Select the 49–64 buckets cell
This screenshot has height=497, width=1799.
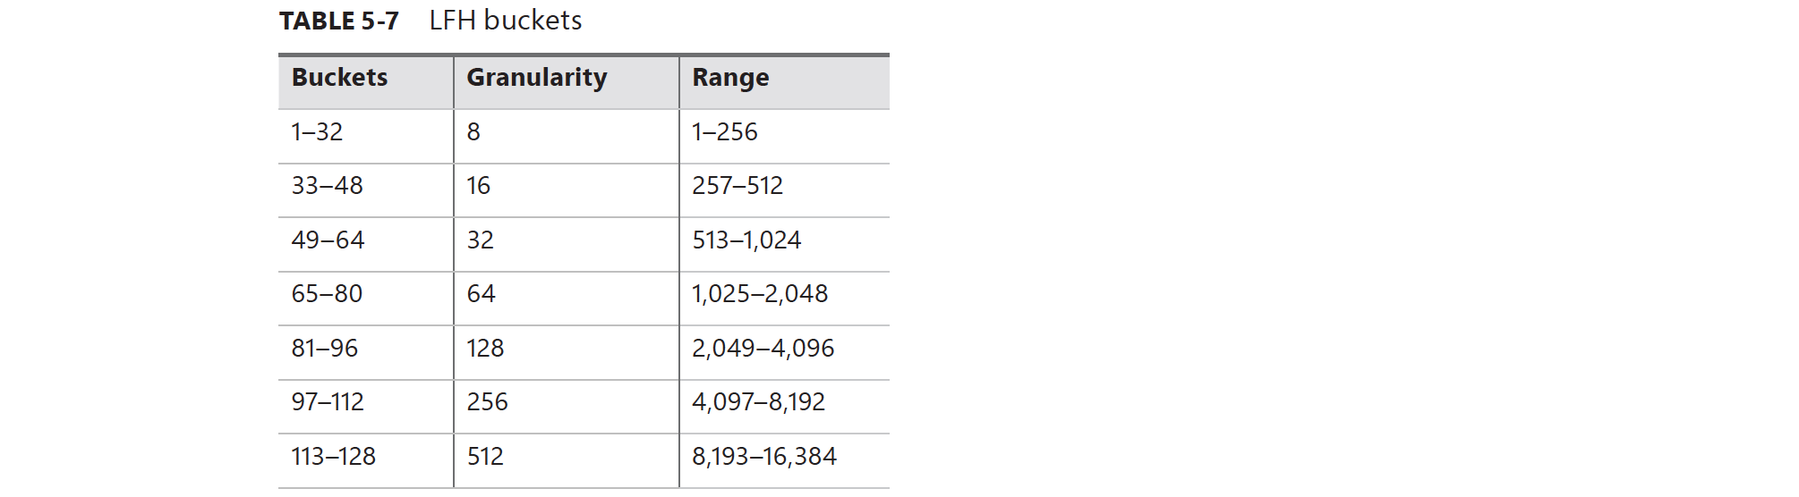click(x=328, y=240)
